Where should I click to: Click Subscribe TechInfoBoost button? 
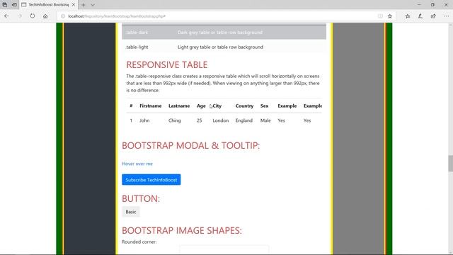pos(151,179)
